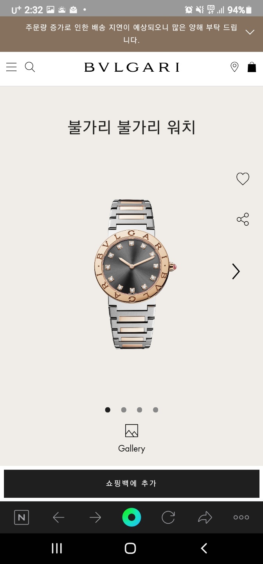Screen dimensions: 263x564
Task: Select the fourth carousel dot
Action: click(156, 410)
